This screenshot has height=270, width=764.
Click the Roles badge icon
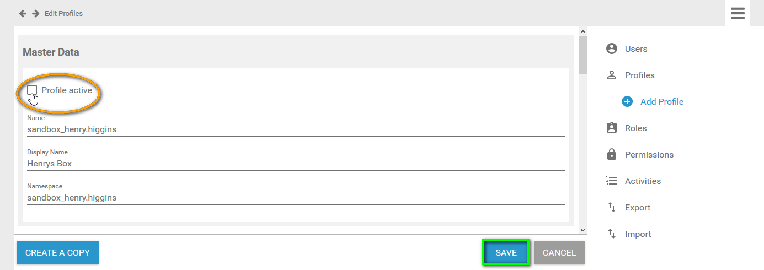[611, 128]
